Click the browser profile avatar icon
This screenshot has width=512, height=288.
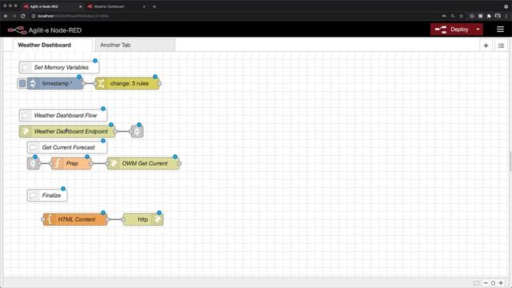[498, 16]
